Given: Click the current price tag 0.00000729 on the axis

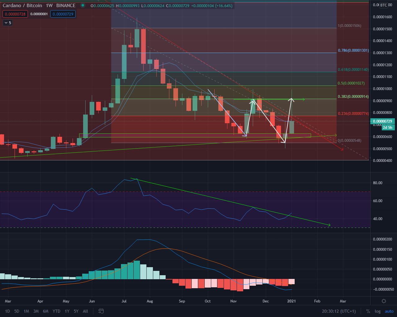Looking at the screenshot, I should click(x=383, y=121).
